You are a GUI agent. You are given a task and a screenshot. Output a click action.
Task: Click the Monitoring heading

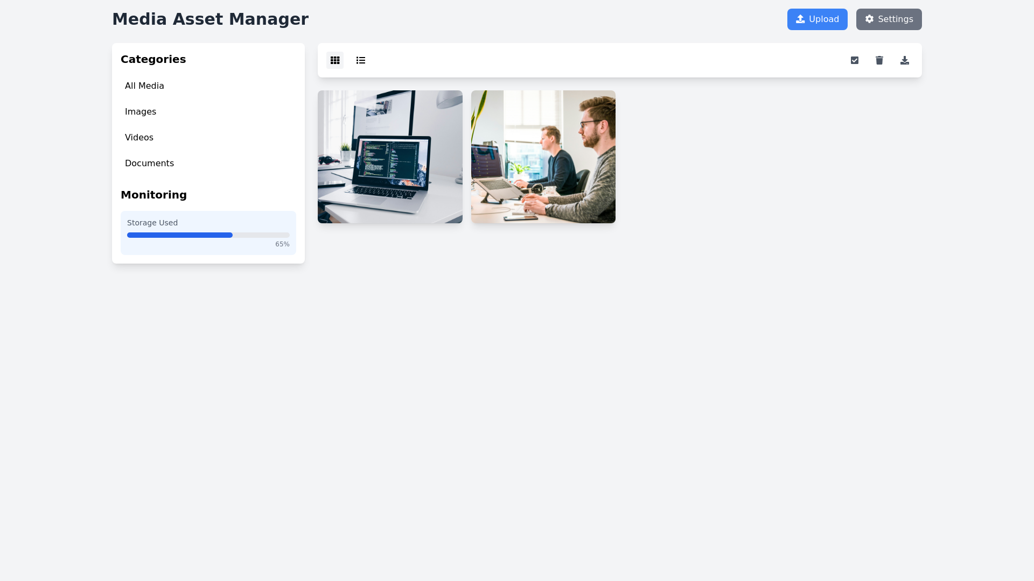click(153, 195)
